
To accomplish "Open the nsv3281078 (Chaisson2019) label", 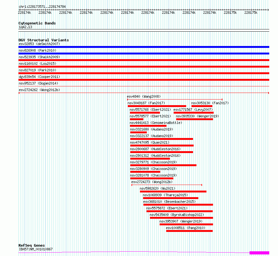I will tap(154, 175).
